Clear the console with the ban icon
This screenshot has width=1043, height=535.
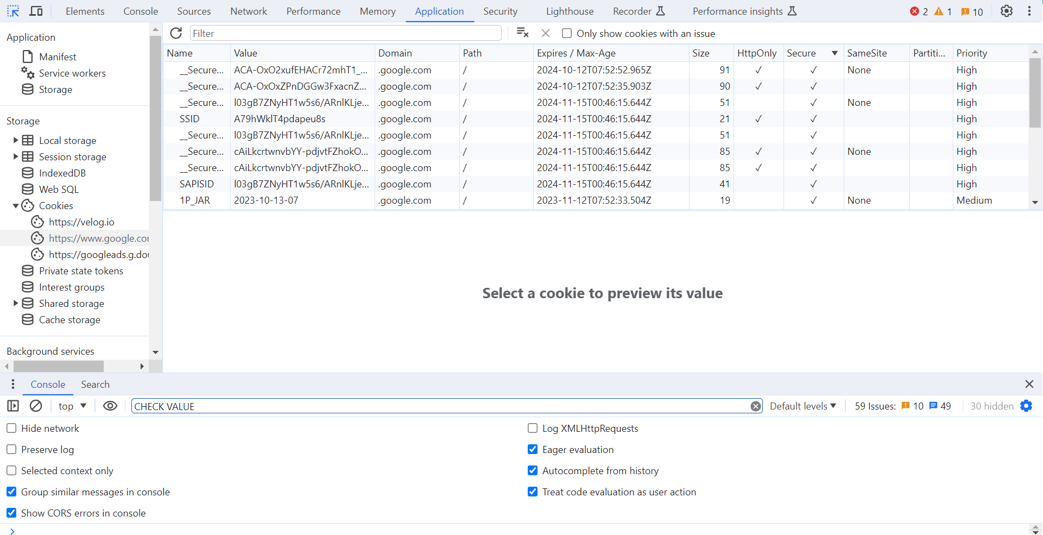click(36, 406)
